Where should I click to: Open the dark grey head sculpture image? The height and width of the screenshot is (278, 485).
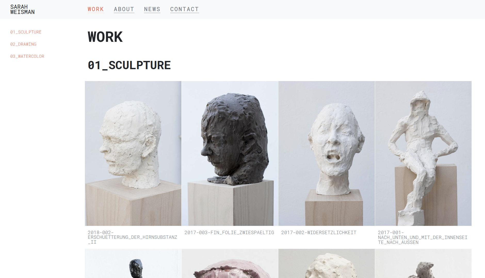[x=230, y=153]
